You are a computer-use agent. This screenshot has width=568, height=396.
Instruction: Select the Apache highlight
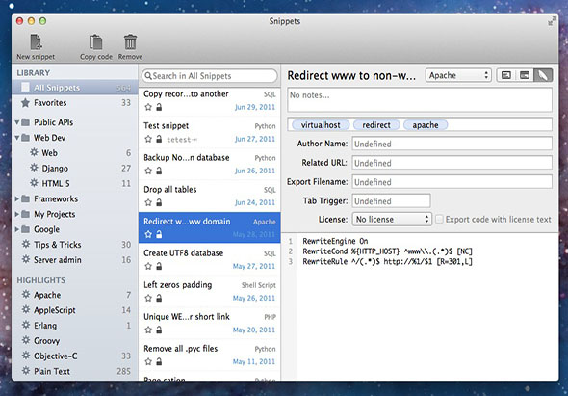(75, 295)
